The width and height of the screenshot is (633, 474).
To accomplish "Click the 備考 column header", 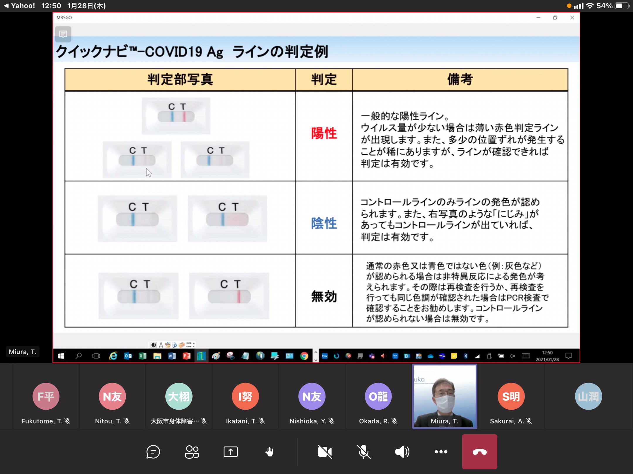I will coord(460,79).
